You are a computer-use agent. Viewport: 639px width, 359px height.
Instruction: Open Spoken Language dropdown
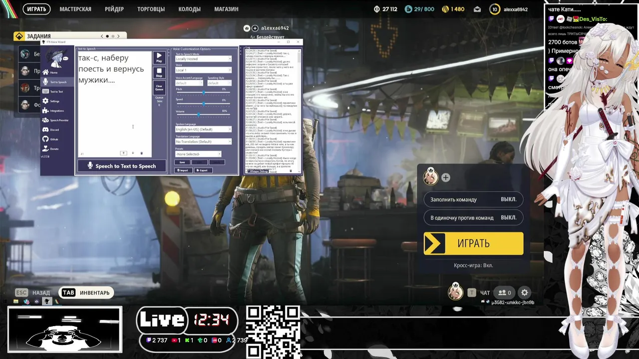click(203, 129)
